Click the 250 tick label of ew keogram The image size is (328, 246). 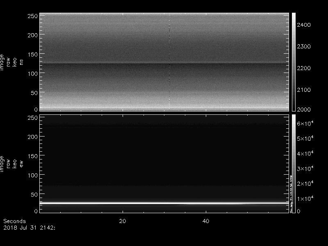coord(33,118)
